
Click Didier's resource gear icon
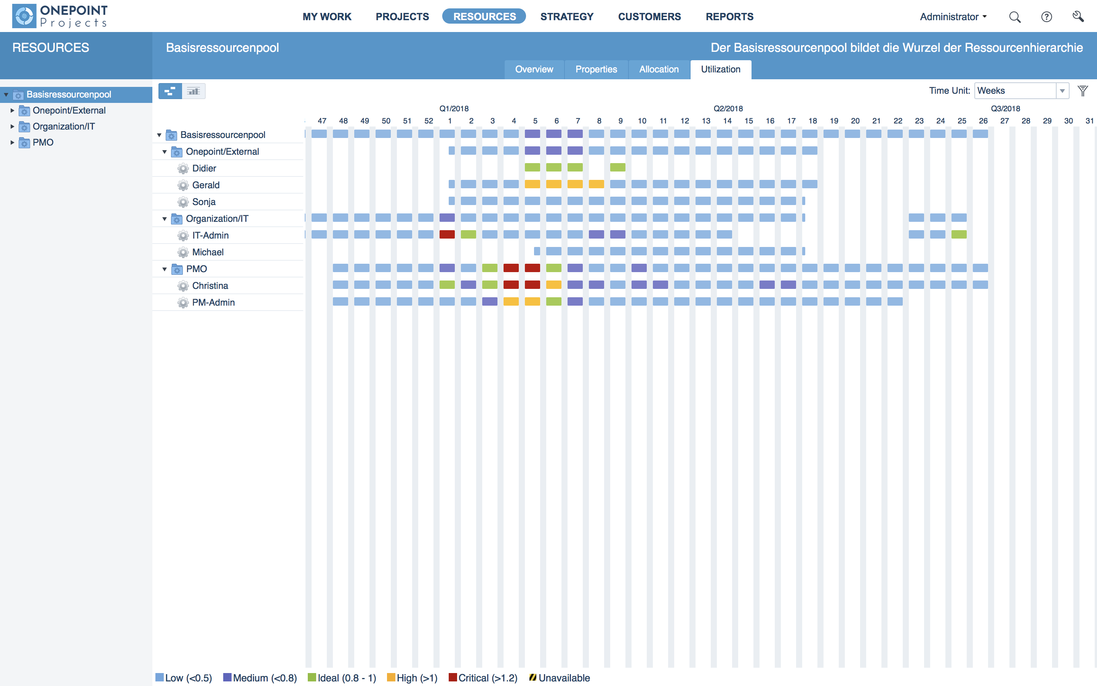(183, 169)
